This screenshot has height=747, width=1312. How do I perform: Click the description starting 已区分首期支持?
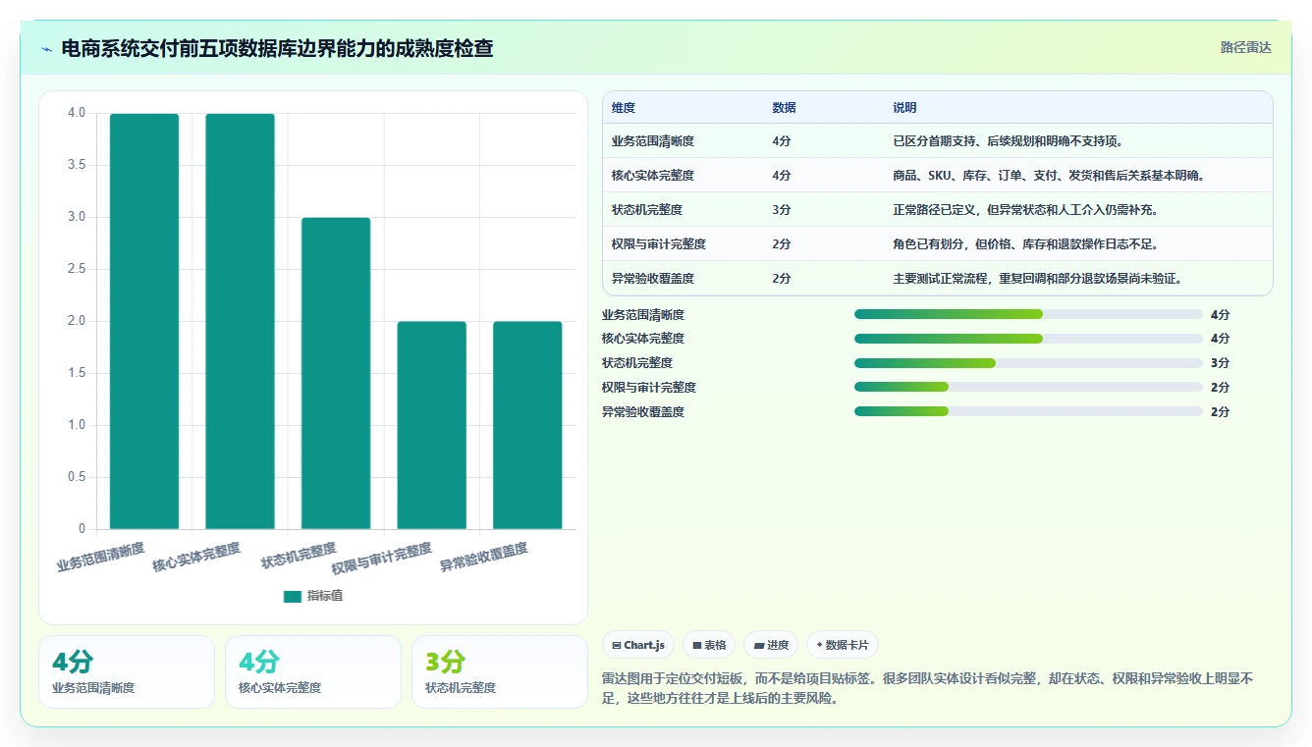click(x=1009, y=141)
